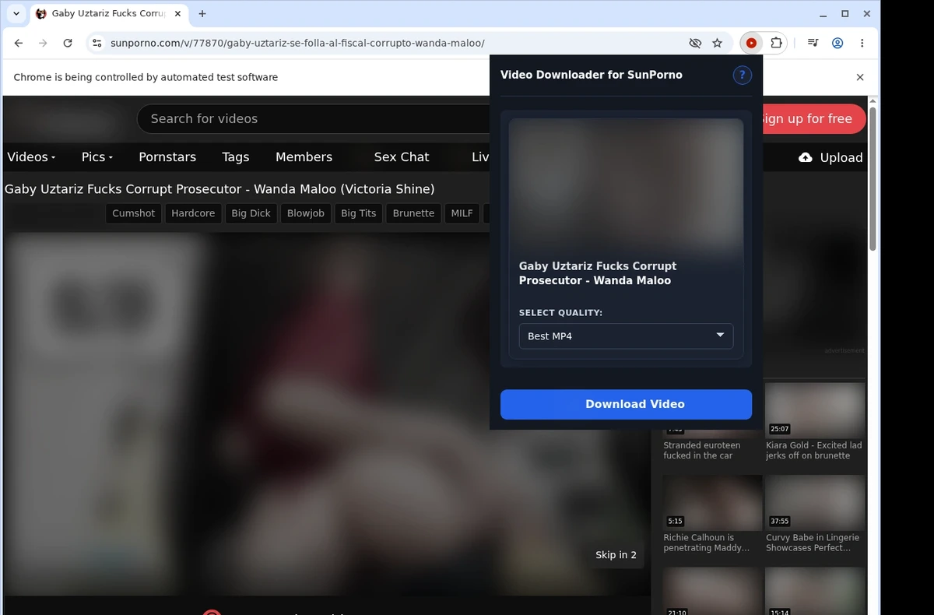Dismiss the automated test software notice

point(860,77)
